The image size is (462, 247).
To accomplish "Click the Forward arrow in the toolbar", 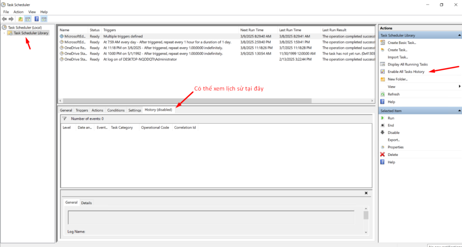I will click(x=11, y=19).
